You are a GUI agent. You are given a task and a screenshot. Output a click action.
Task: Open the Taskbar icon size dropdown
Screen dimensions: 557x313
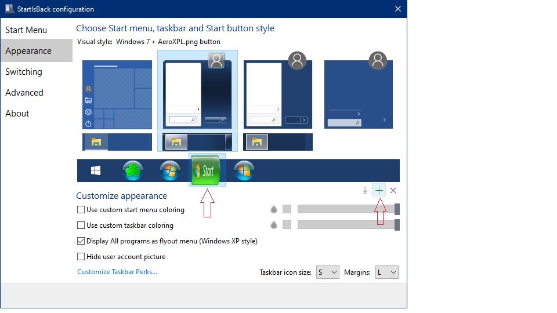(x=327, y=272)
